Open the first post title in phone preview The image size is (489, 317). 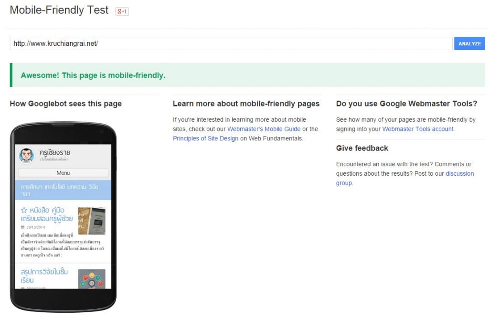[x=47, y=214]
